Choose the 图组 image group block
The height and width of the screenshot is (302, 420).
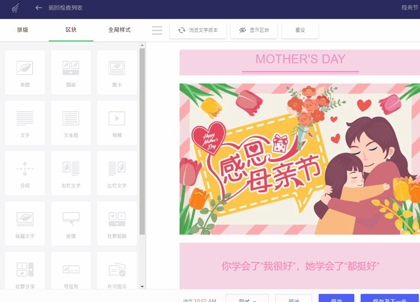click(71, 72)
